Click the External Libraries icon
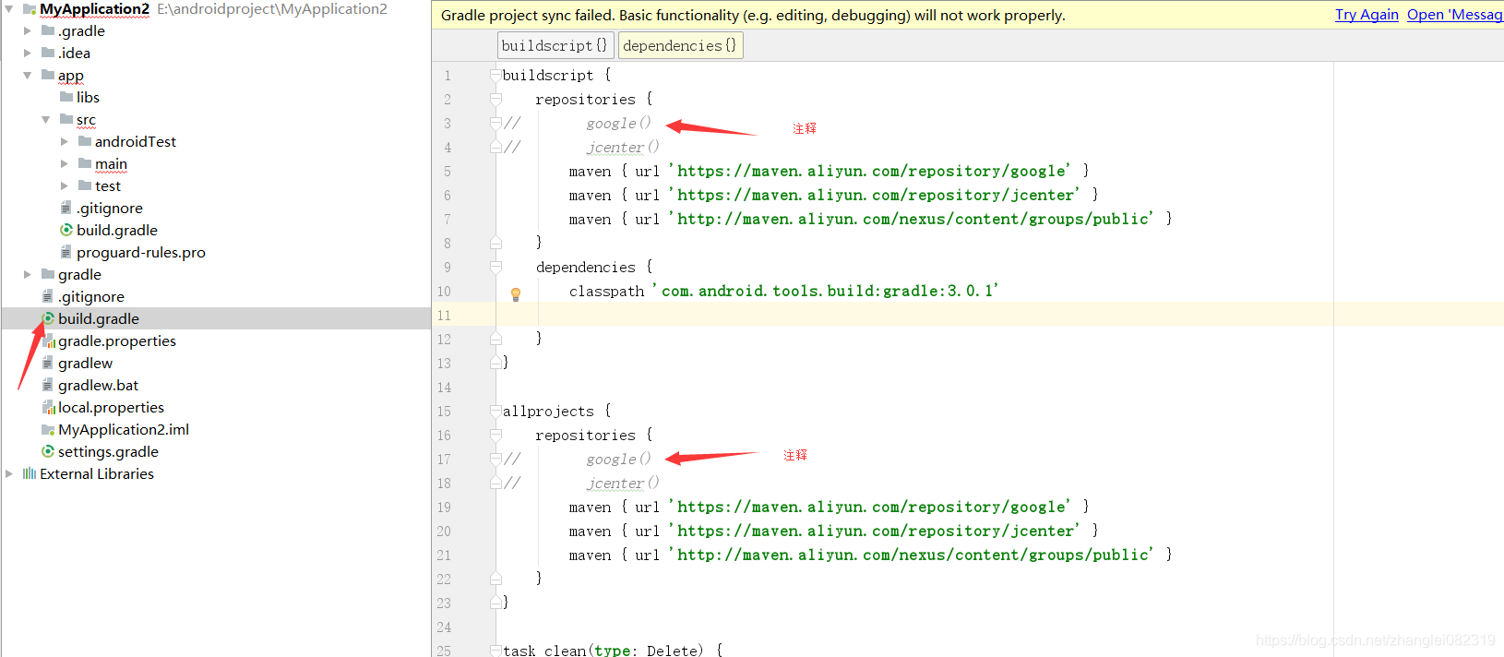The image size is (1504, 657). [30, 473]
